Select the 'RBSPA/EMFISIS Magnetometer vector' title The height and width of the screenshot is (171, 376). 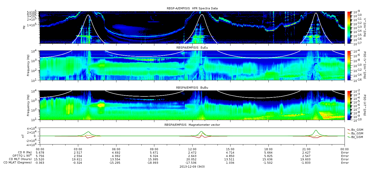(192, 125)
